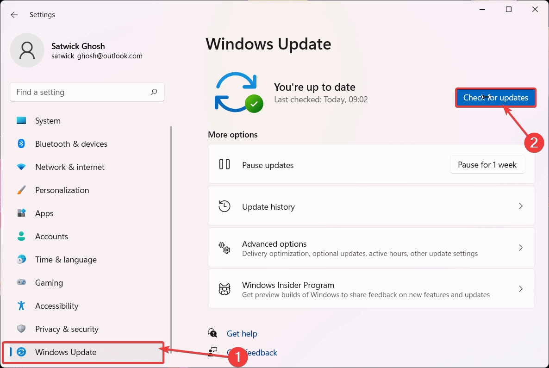Screen dimensions: 549x368
Task: Close the Settings window
Action: [535, 9]
